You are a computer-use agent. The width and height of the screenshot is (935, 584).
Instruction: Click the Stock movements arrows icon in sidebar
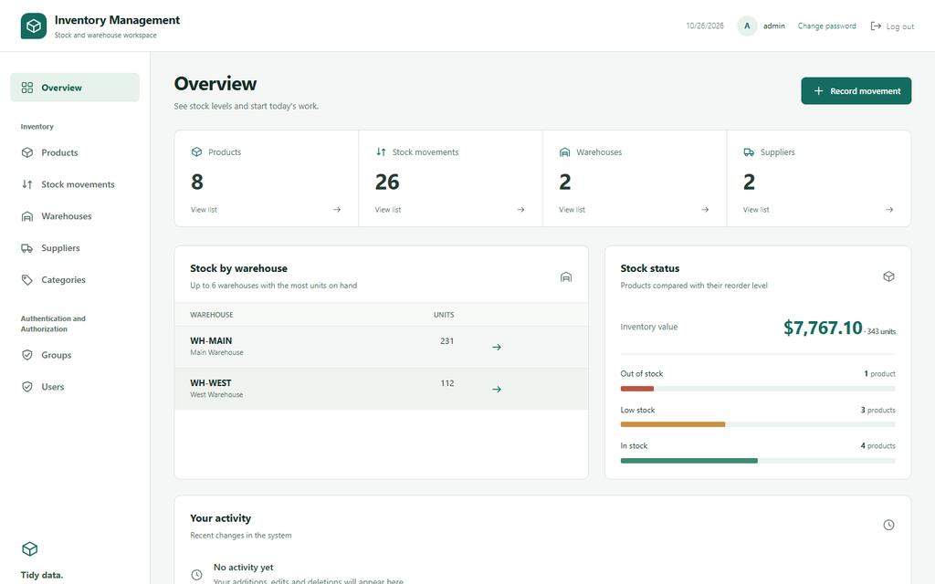click(x=27, y=184)
